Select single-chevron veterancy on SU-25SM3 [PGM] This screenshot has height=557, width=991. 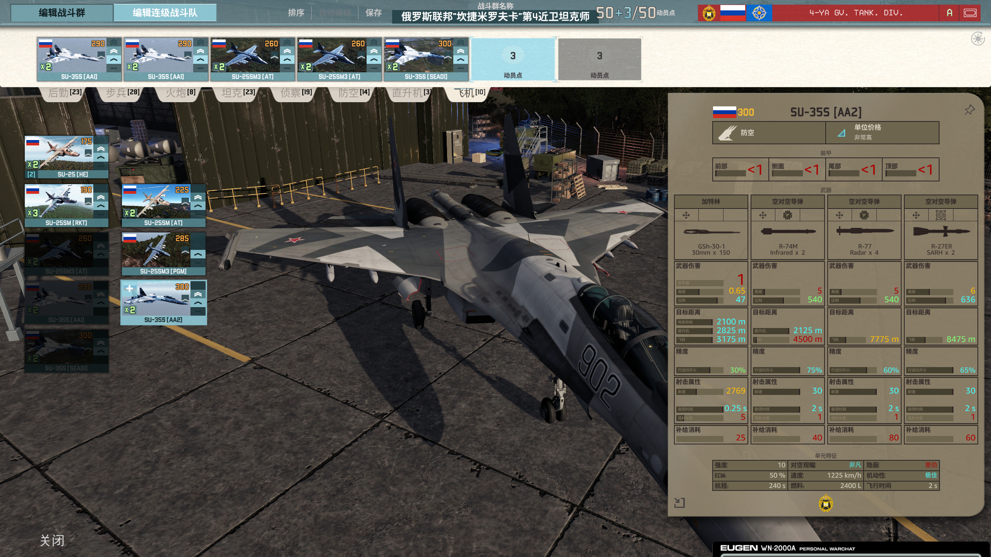[x=198, y=255]
